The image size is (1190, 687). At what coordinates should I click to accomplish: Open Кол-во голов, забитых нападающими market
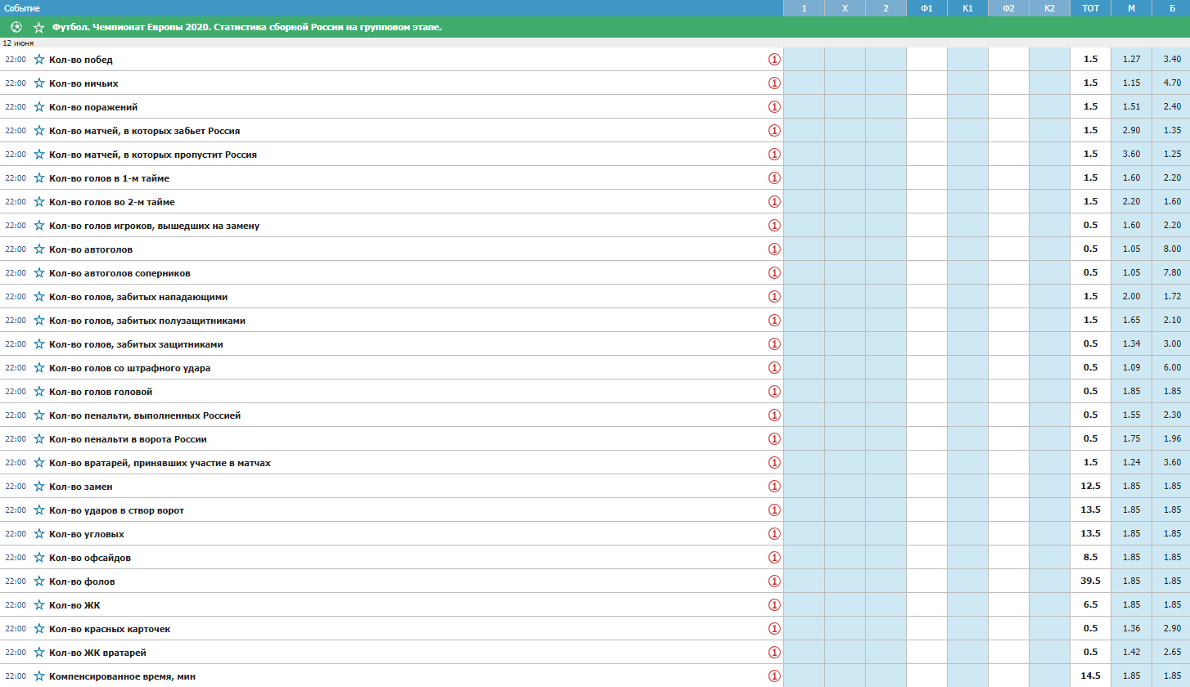coord(138,297)
